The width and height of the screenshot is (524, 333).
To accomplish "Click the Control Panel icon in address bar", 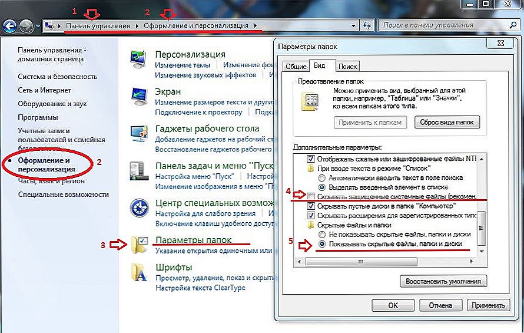I will click(x=49, y=26).
